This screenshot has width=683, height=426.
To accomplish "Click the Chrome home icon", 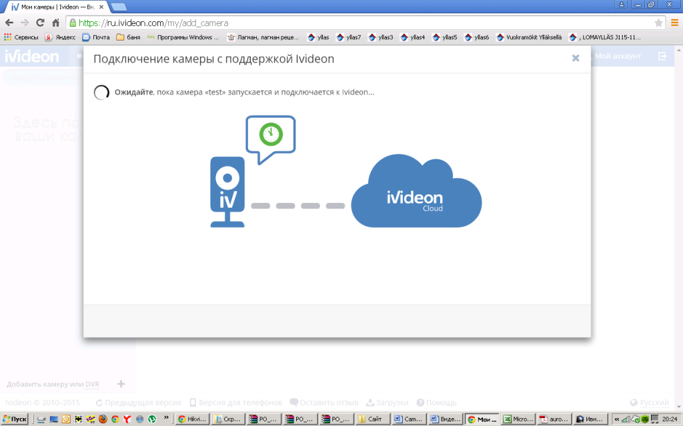I will click(x=56, y=23).
